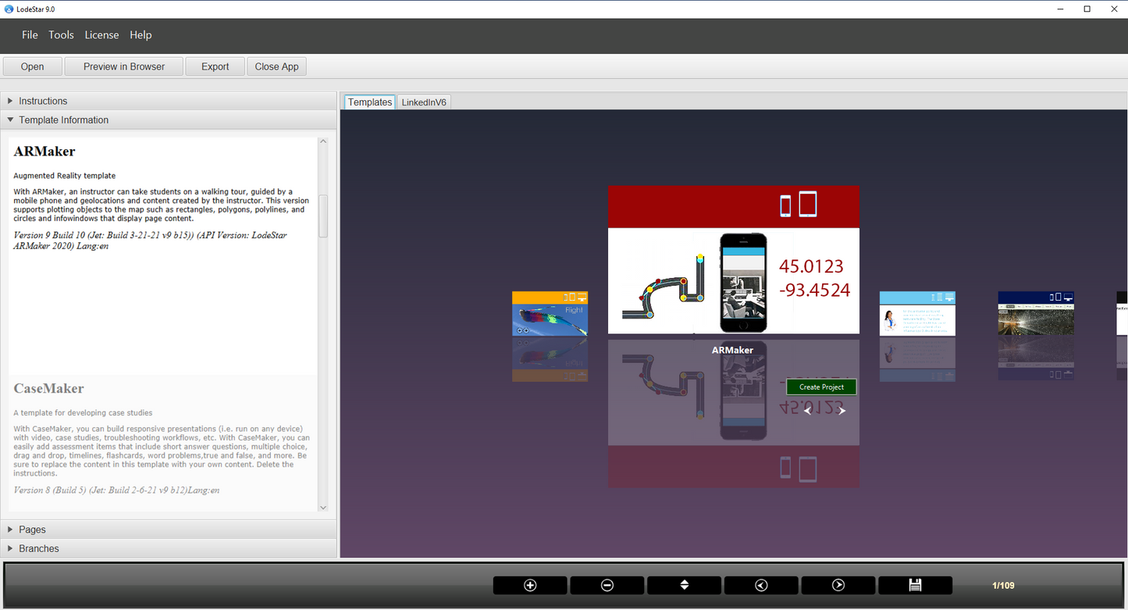
Task: Click the Close App button
Action: [277, 66]
